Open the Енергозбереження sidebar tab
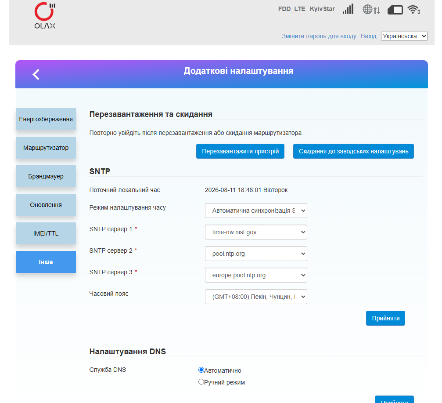Viewport: 442px width, 403px height. pyautogui.click(x=46, y=119)
